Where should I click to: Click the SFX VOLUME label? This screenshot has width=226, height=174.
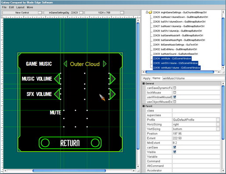pyautogui.click(x=39, y=94)
